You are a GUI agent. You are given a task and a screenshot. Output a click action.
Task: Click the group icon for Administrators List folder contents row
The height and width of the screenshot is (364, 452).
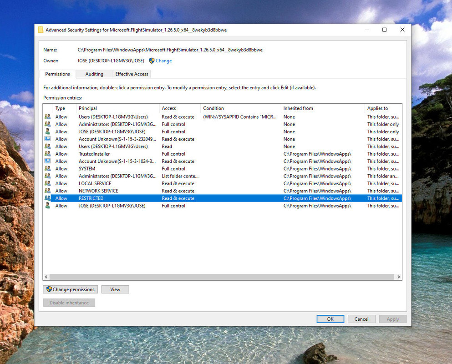click(x=47, y=176)
